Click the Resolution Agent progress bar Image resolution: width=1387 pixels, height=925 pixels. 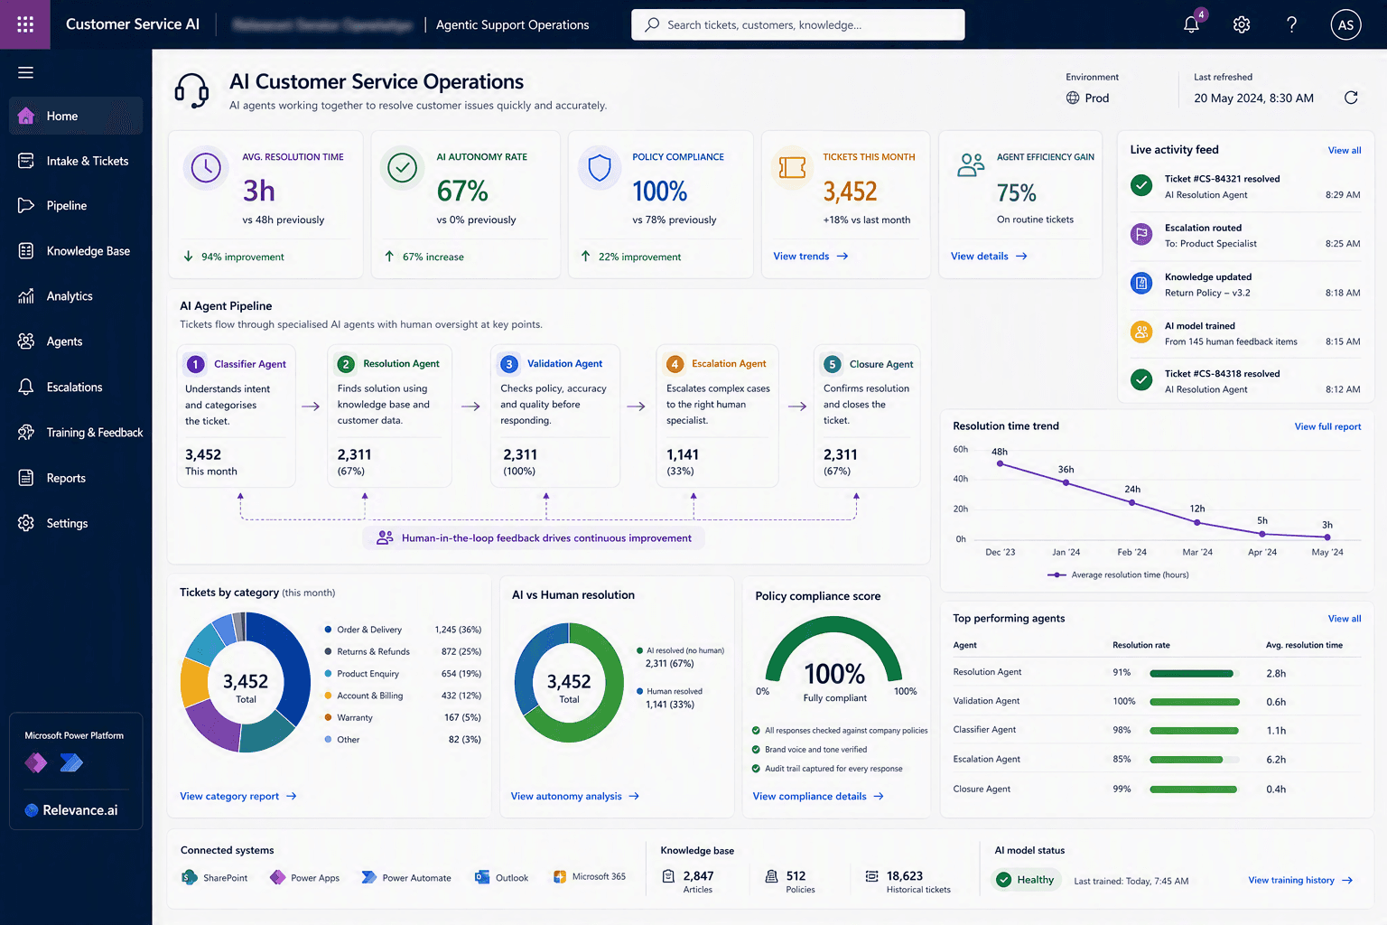[1194, 673]
